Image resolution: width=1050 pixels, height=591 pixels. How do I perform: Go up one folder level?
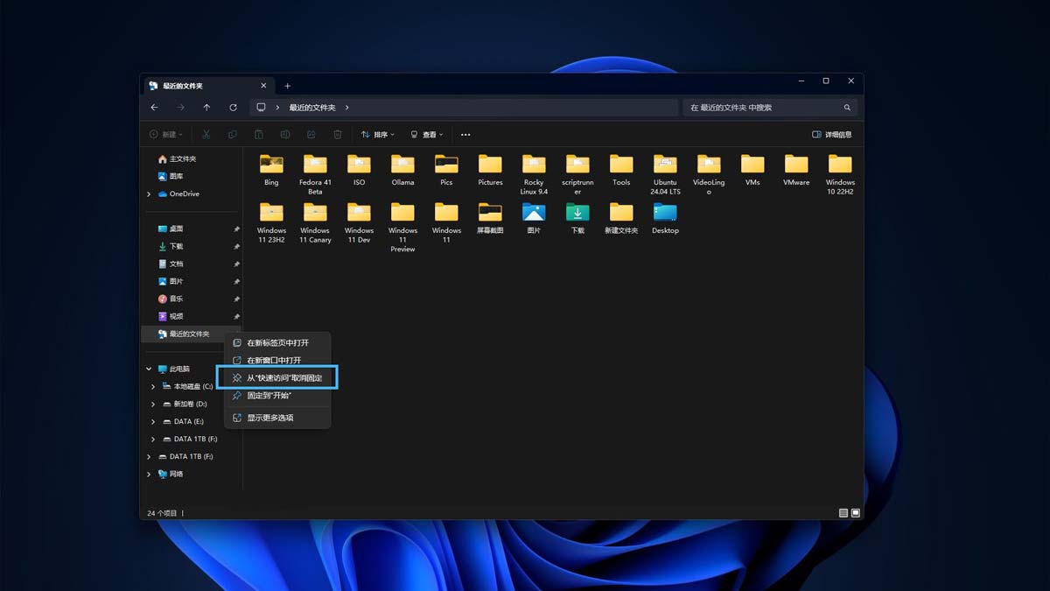[206, 108]
